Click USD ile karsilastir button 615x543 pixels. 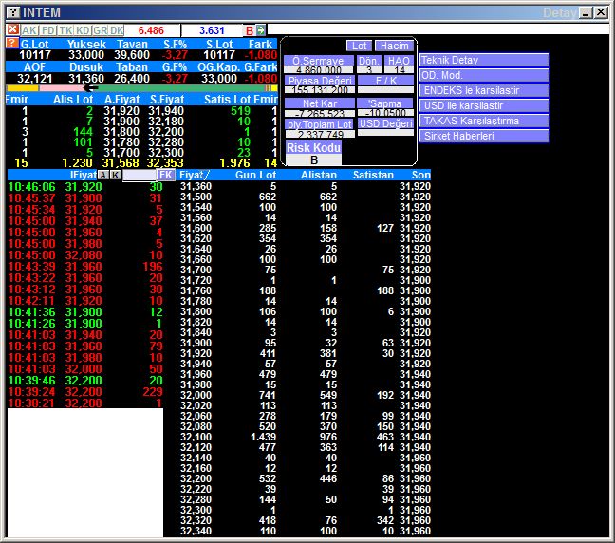click(x=484, y=106)
